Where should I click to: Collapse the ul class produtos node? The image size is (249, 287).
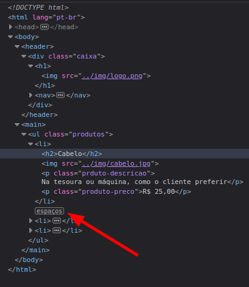pos(24,134)
